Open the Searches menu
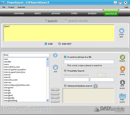 pyautogui.click(x=21, y=7)
